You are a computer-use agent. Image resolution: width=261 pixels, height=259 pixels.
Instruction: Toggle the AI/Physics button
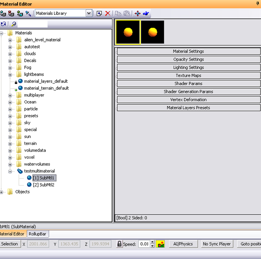183,244
